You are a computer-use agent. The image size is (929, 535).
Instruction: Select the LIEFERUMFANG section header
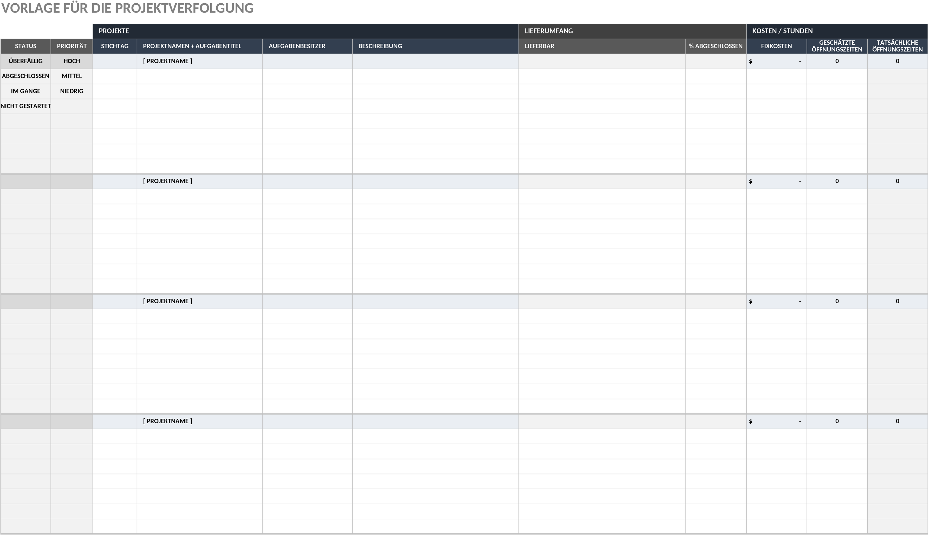(x=632, y=31)
